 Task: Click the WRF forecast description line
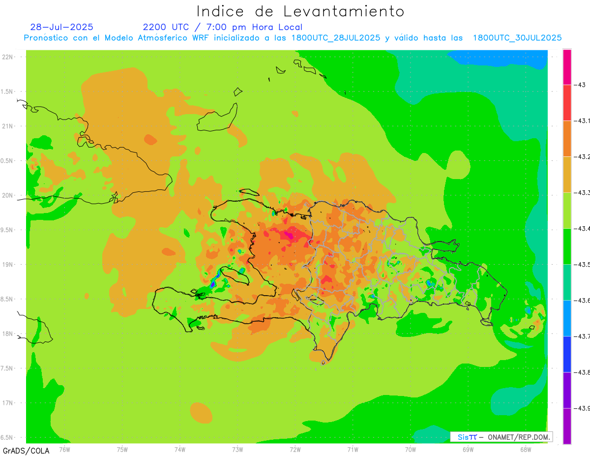[293, 38]
